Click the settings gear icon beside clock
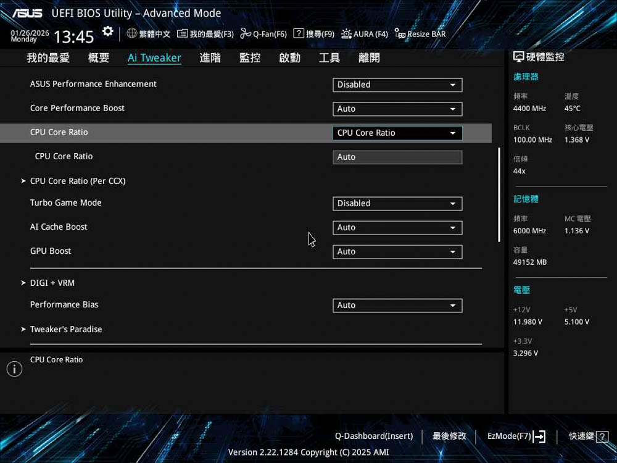The width and height of the screenshot is (617, 463). point(108,31)
